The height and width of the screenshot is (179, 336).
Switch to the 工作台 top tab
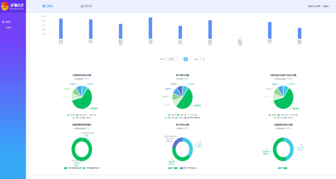pyautogui.click(x=47, y=6)
